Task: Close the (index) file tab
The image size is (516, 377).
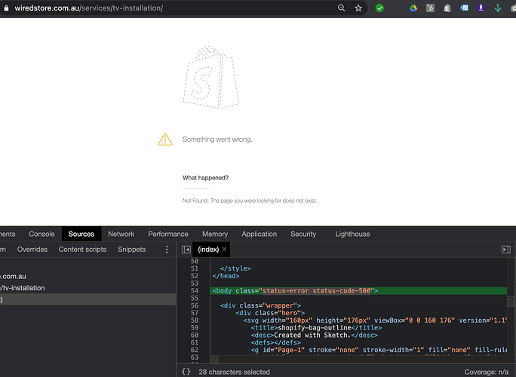Action: (x=224, y=250)
